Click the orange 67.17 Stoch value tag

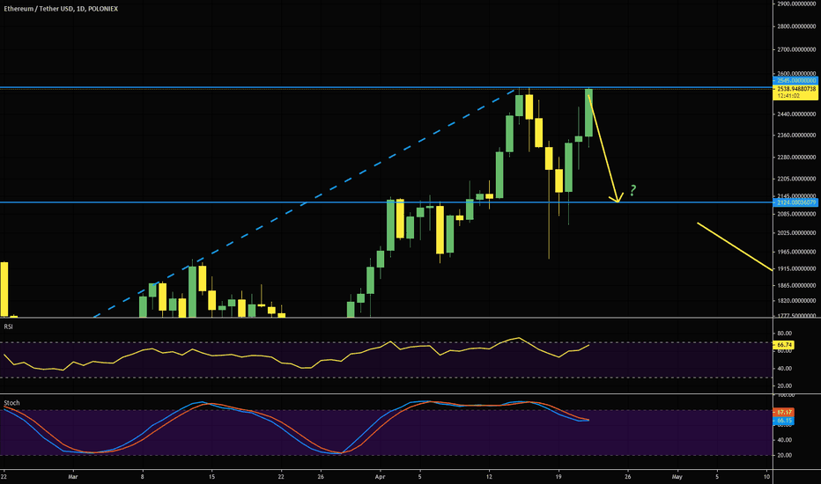784,413
